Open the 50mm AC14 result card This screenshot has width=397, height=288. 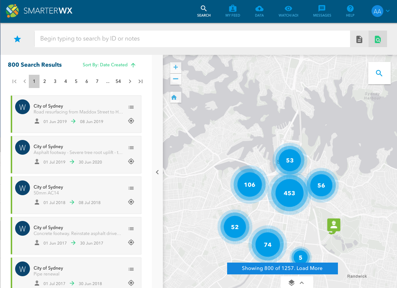[76, 195]
